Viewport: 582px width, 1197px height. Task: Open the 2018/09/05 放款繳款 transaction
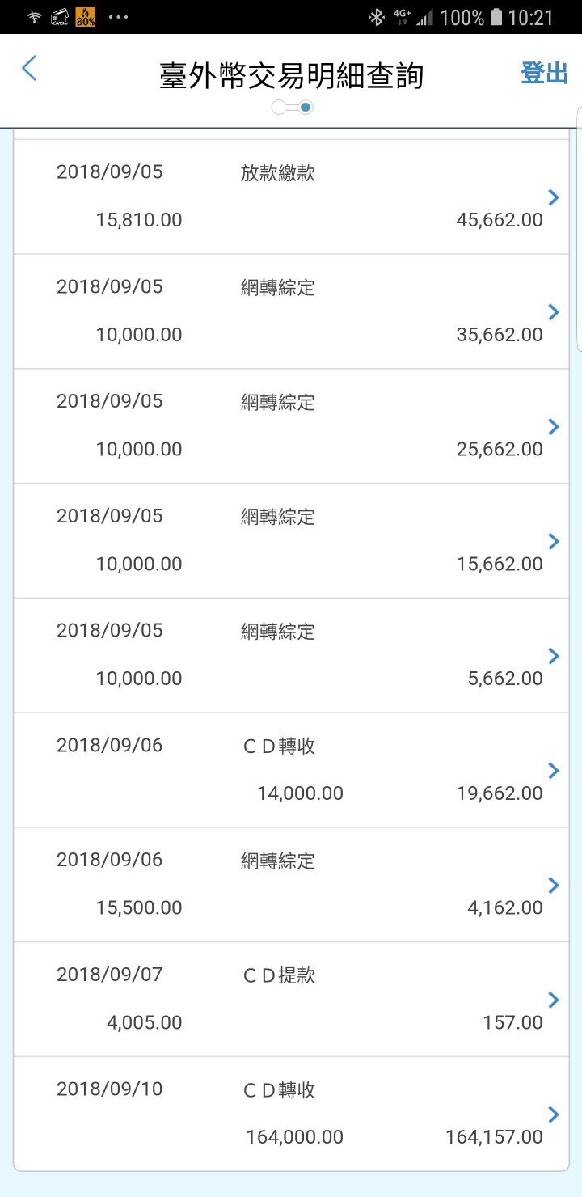(x=291, y=197)
